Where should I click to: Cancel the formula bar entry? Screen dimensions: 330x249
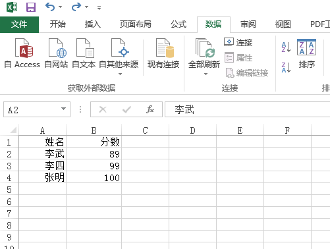[x=103, y=109]
